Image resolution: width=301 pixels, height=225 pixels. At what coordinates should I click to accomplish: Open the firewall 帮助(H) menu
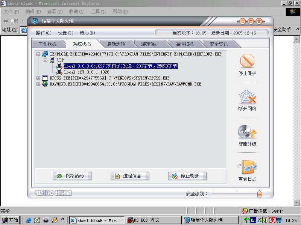click(x=87, y=33)
